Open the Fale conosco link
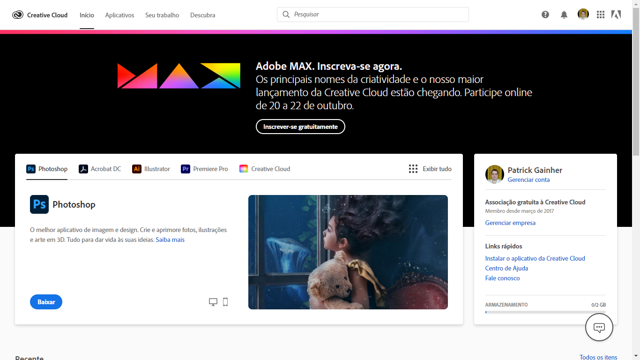This screenshot has width=640, height=360. click(x=502, y=278)
